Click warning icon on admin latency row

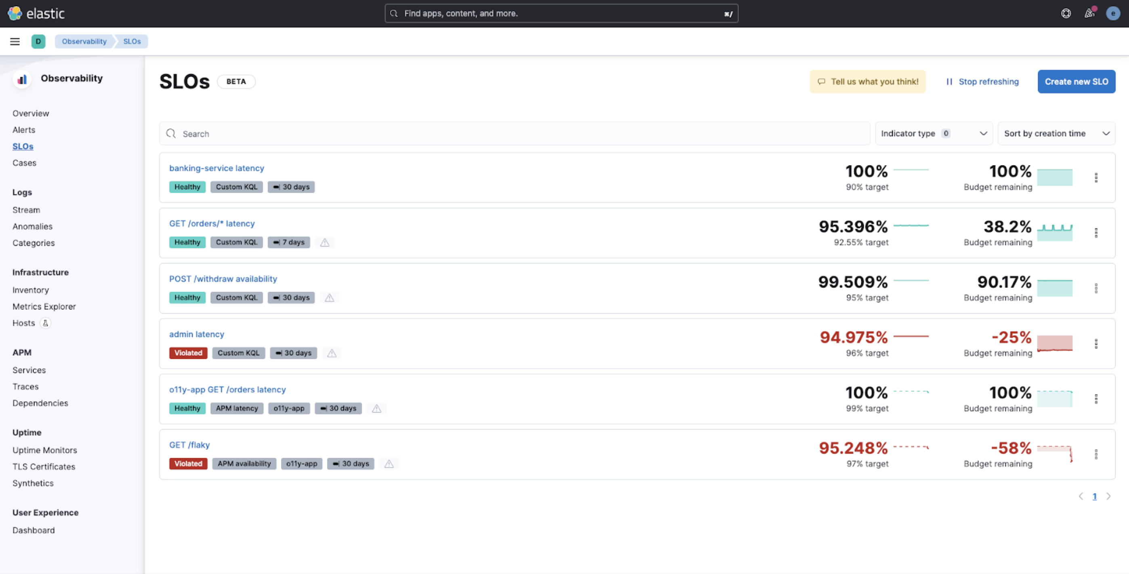point(332,353)
